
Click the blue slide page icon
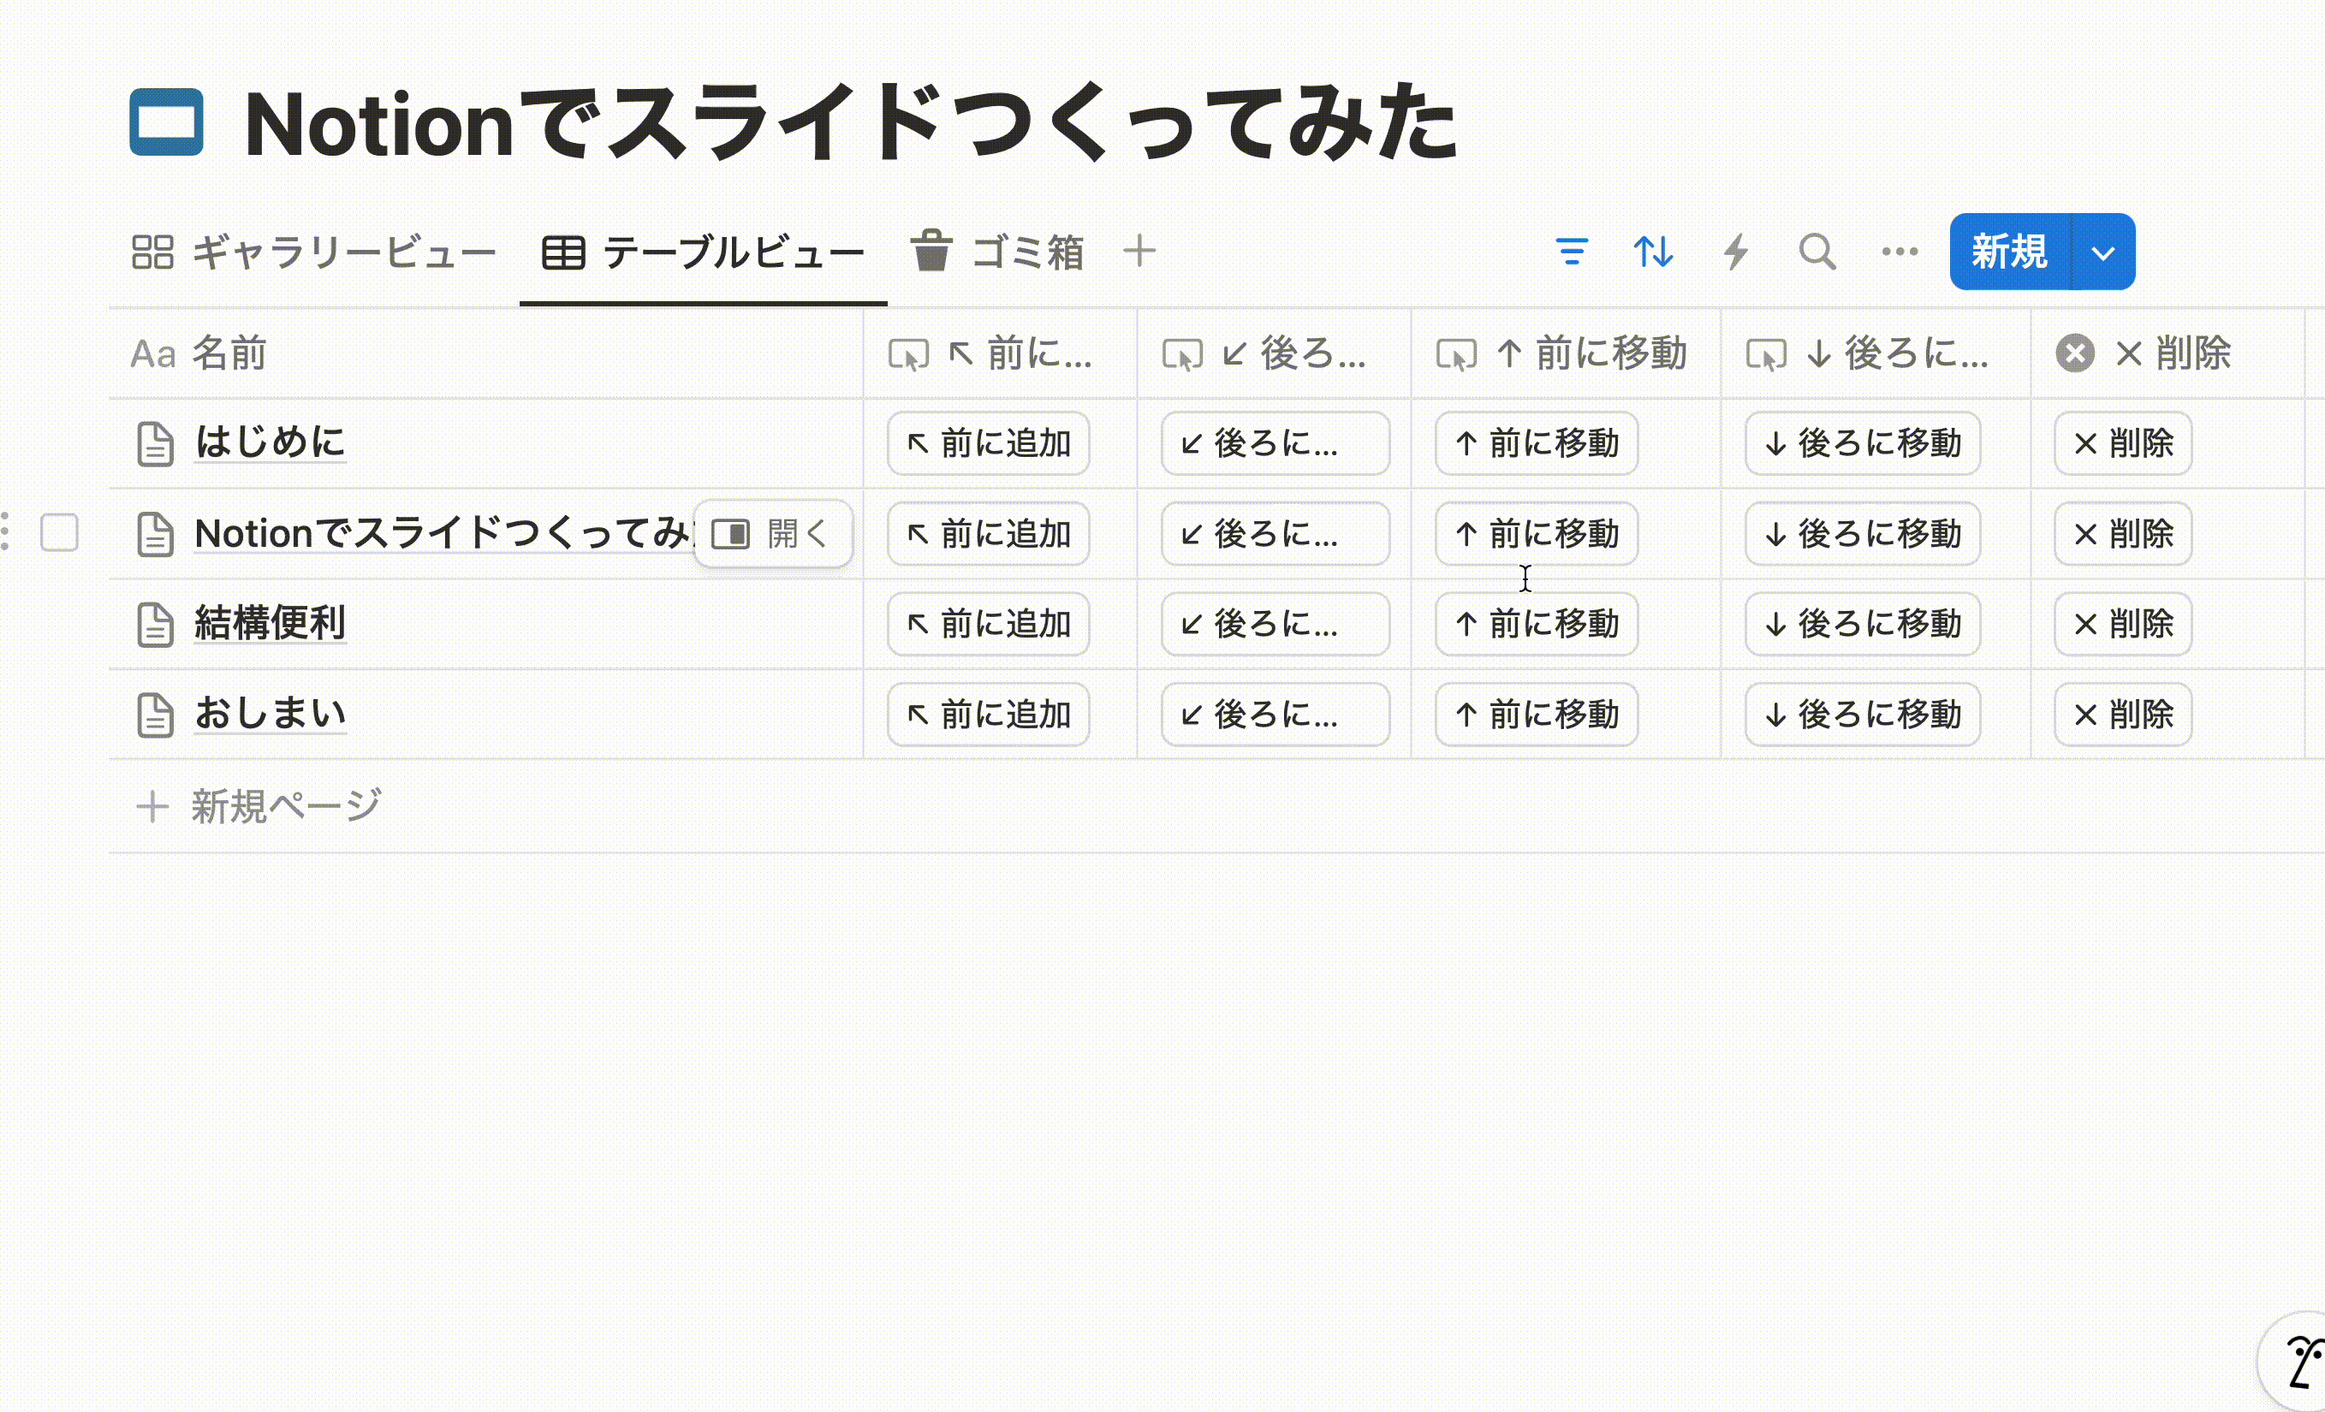coord(167,122)
